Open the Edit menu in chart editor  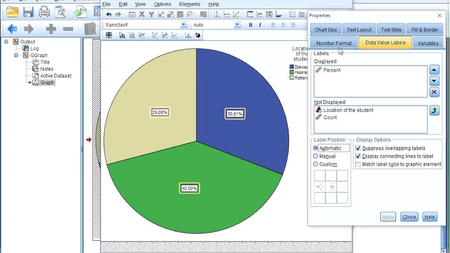click(123, 4)
